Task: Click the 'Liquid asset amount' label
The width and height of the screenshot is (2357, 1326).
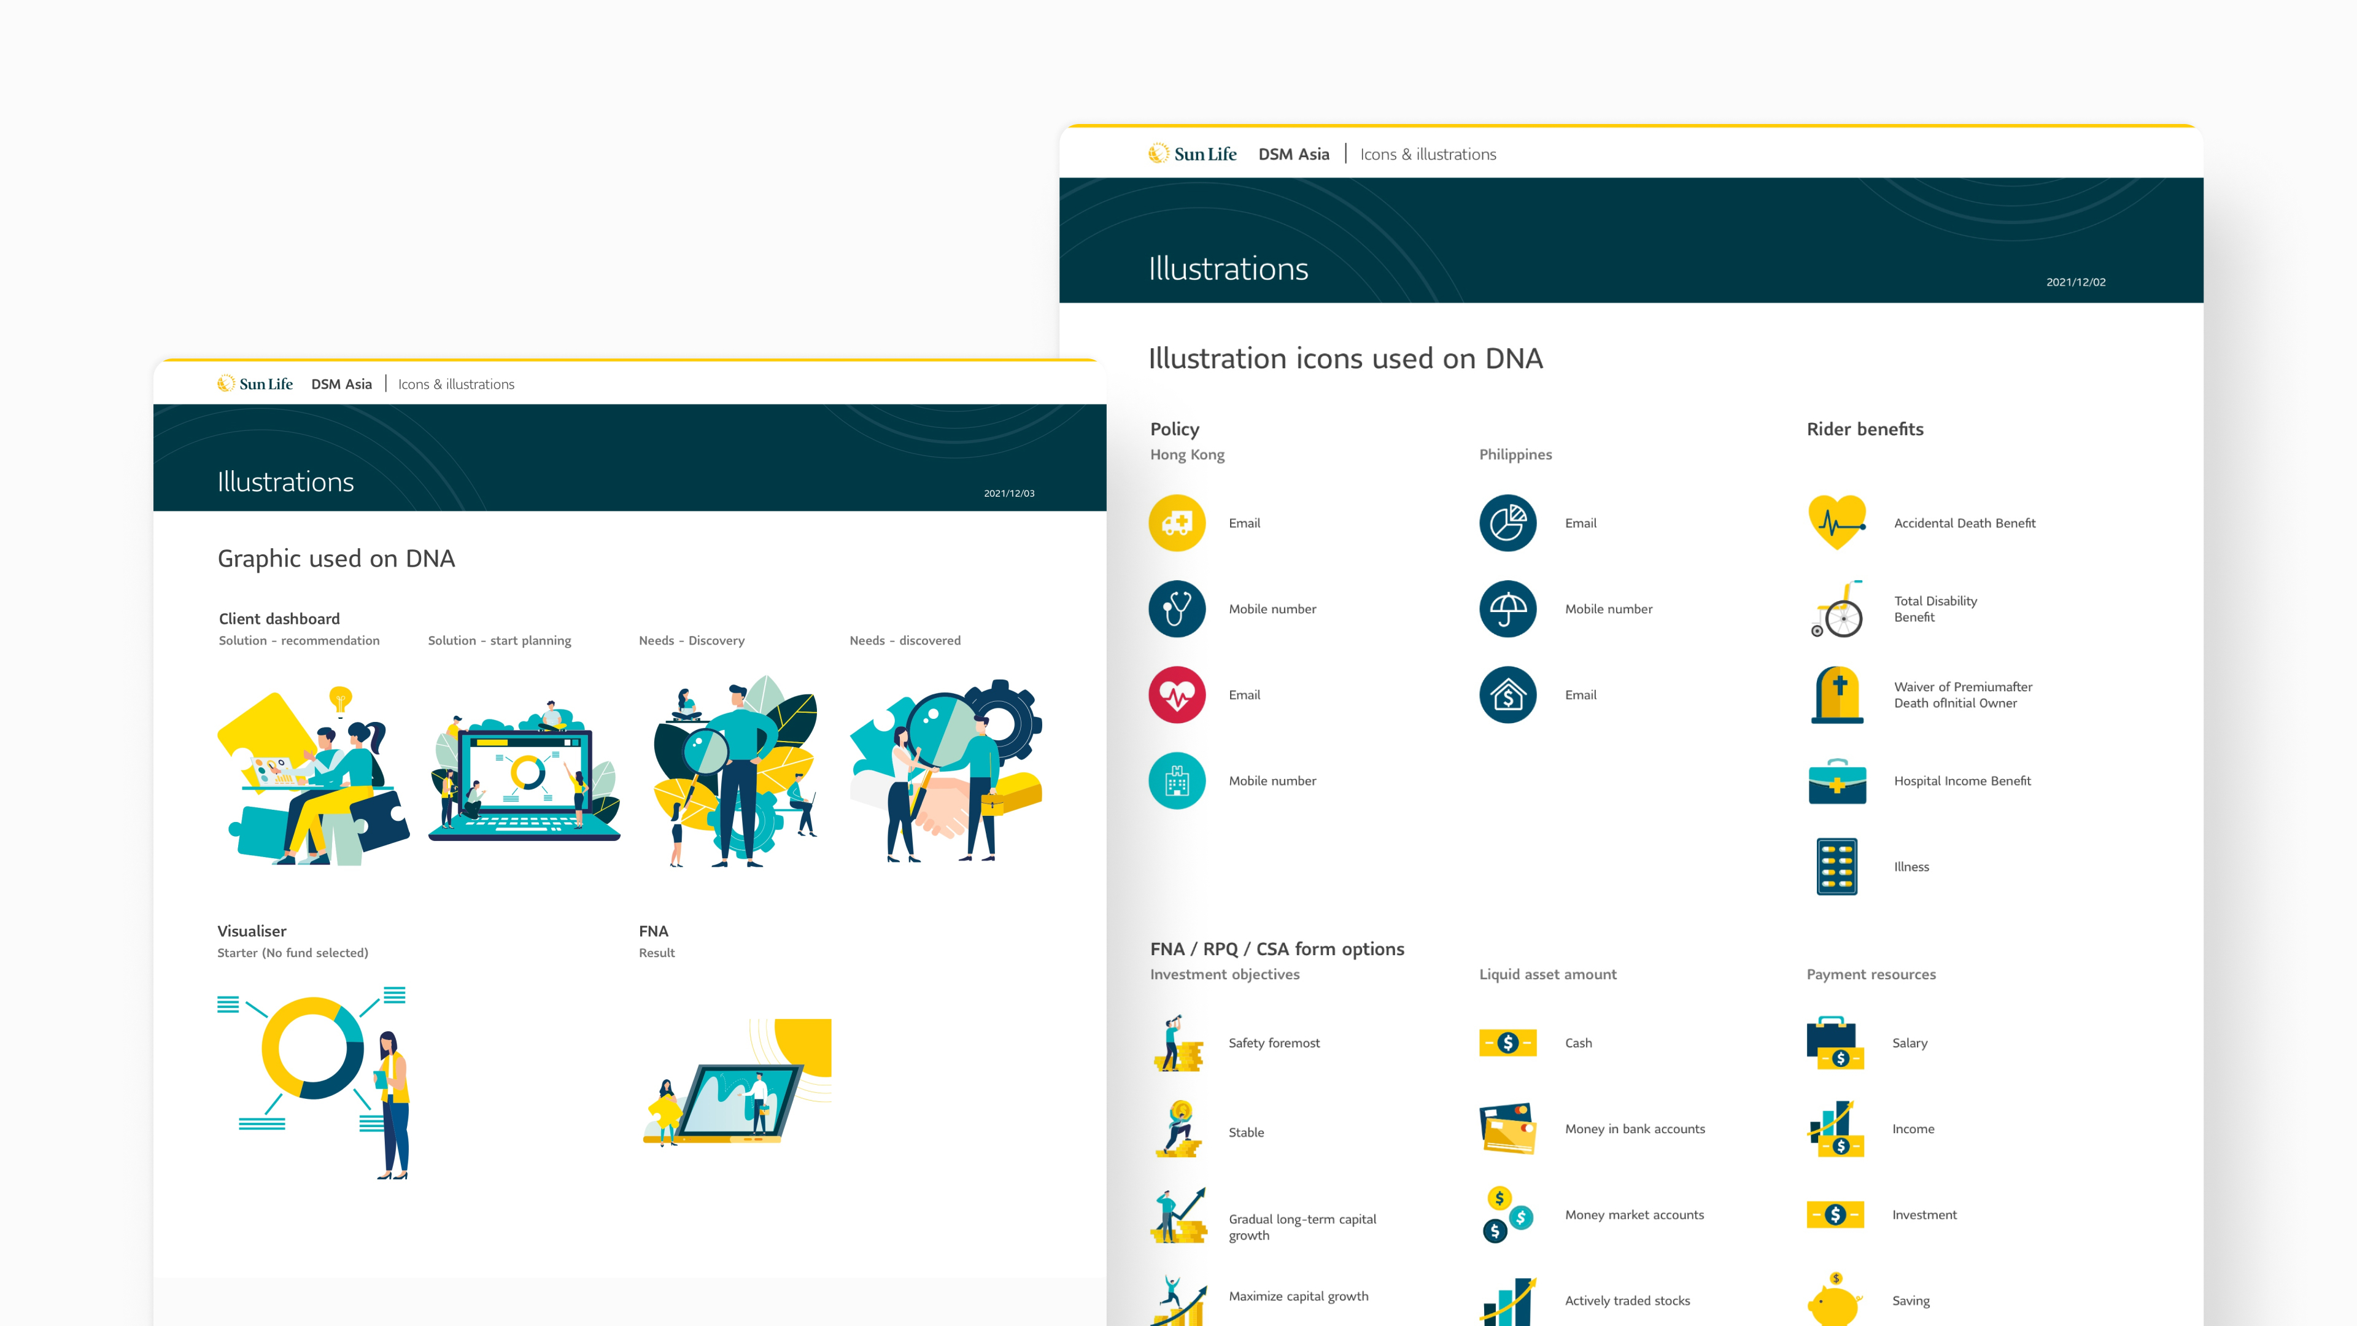Action: (1547, 975)
